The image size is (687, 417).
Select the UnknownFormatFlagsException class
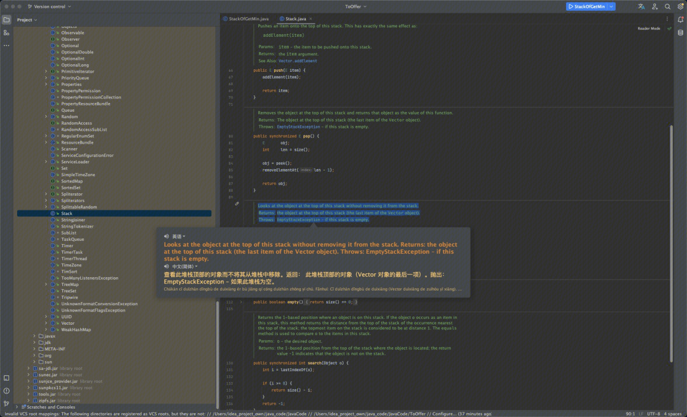[94, 310]
